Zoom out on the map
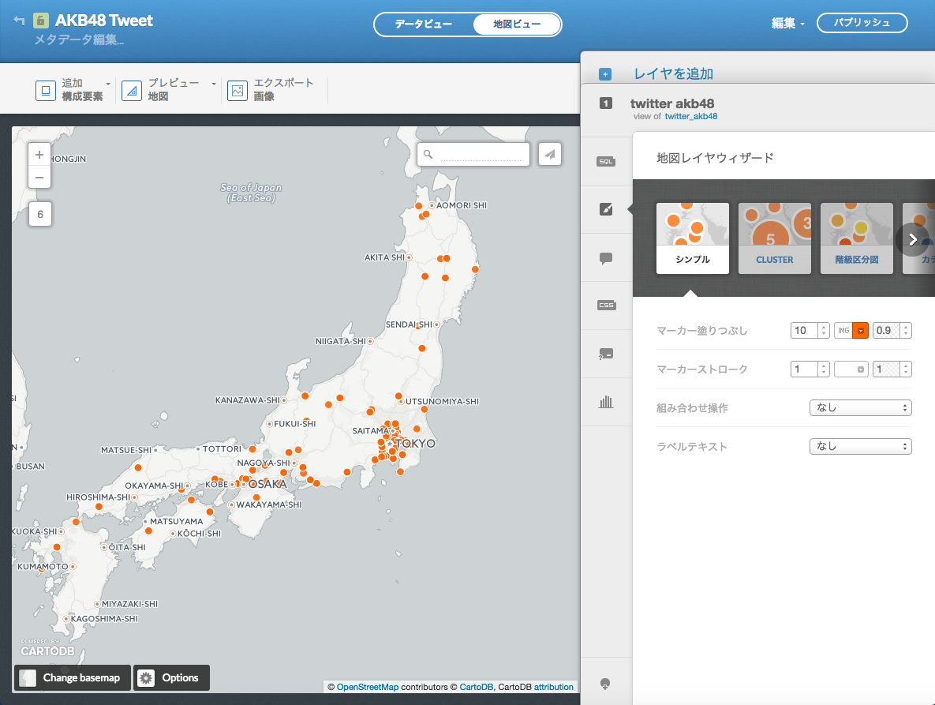This screenshot has width=935, height=705. coord(39,177)
